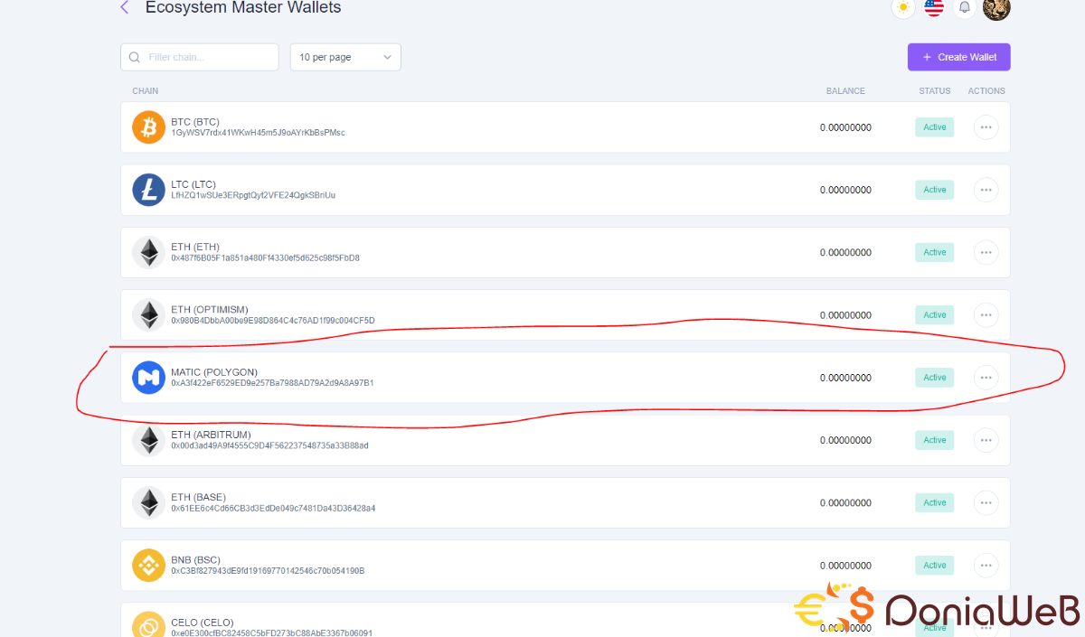Viewport: 1085px width, 637px height.
Task: Click the BNB BSC chain icon
Action: pyautogui.click(x=149, y=566)
